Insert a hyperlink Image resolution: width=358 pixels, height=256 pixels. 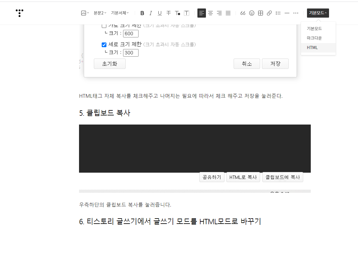coord(269,13)
